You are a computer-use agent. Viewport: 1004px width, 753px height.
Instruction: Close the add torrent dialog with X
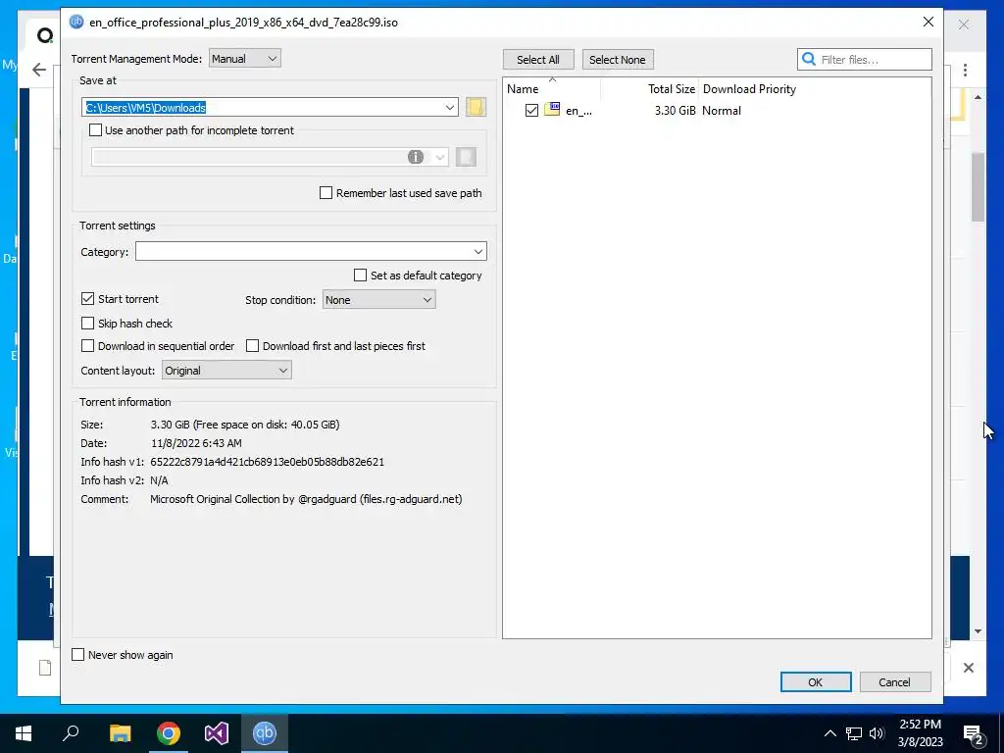tap(928, 22)
